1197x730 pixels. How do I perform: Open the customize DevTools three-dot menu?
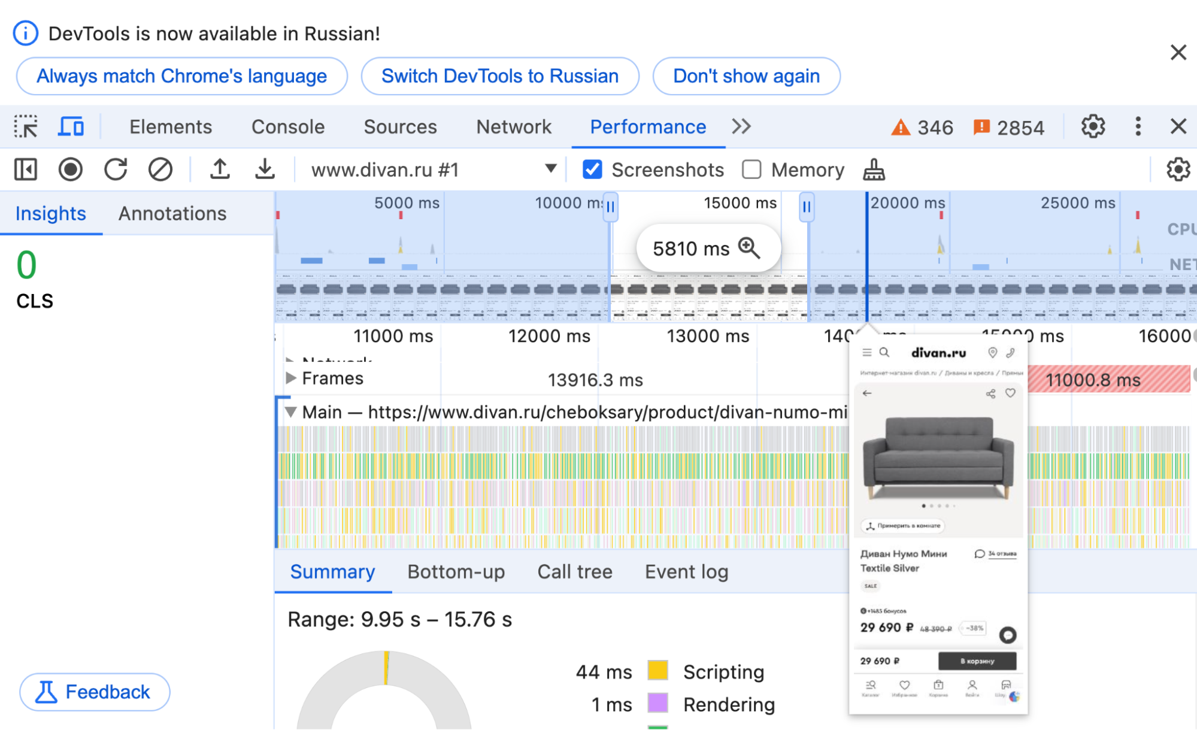(x=1138, y=127)
